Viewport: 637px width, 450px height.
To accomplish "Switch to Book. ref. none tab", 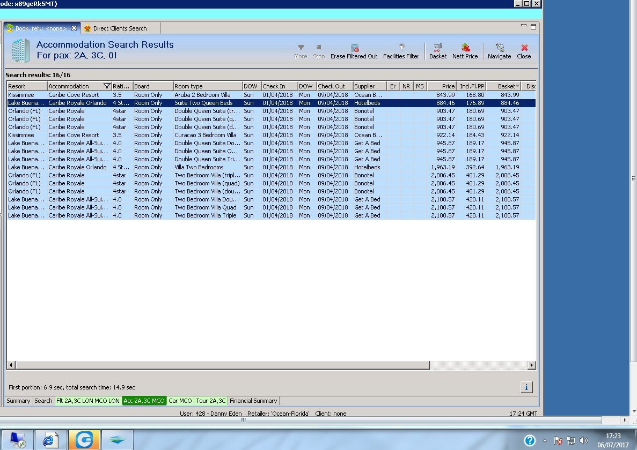I will 41,28.
